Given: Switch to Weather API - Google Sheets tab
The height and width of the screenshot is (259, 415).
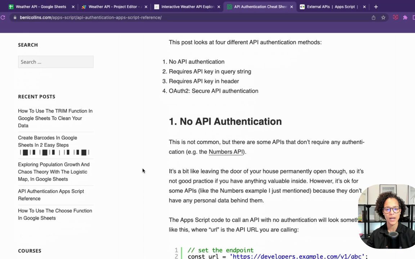Looking at the screenshot, I should coord(41,7).
